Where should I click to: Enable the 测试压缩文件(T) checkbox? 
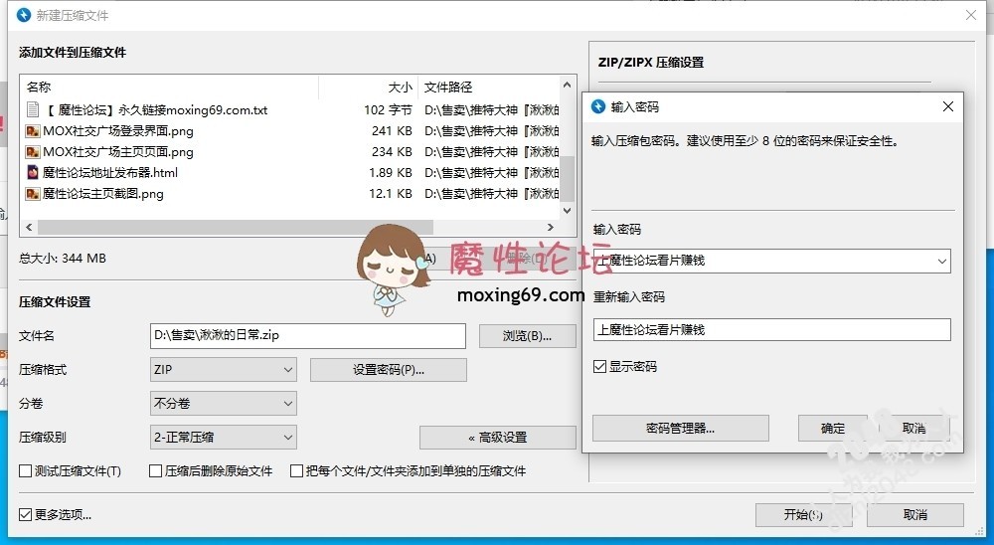26,470
